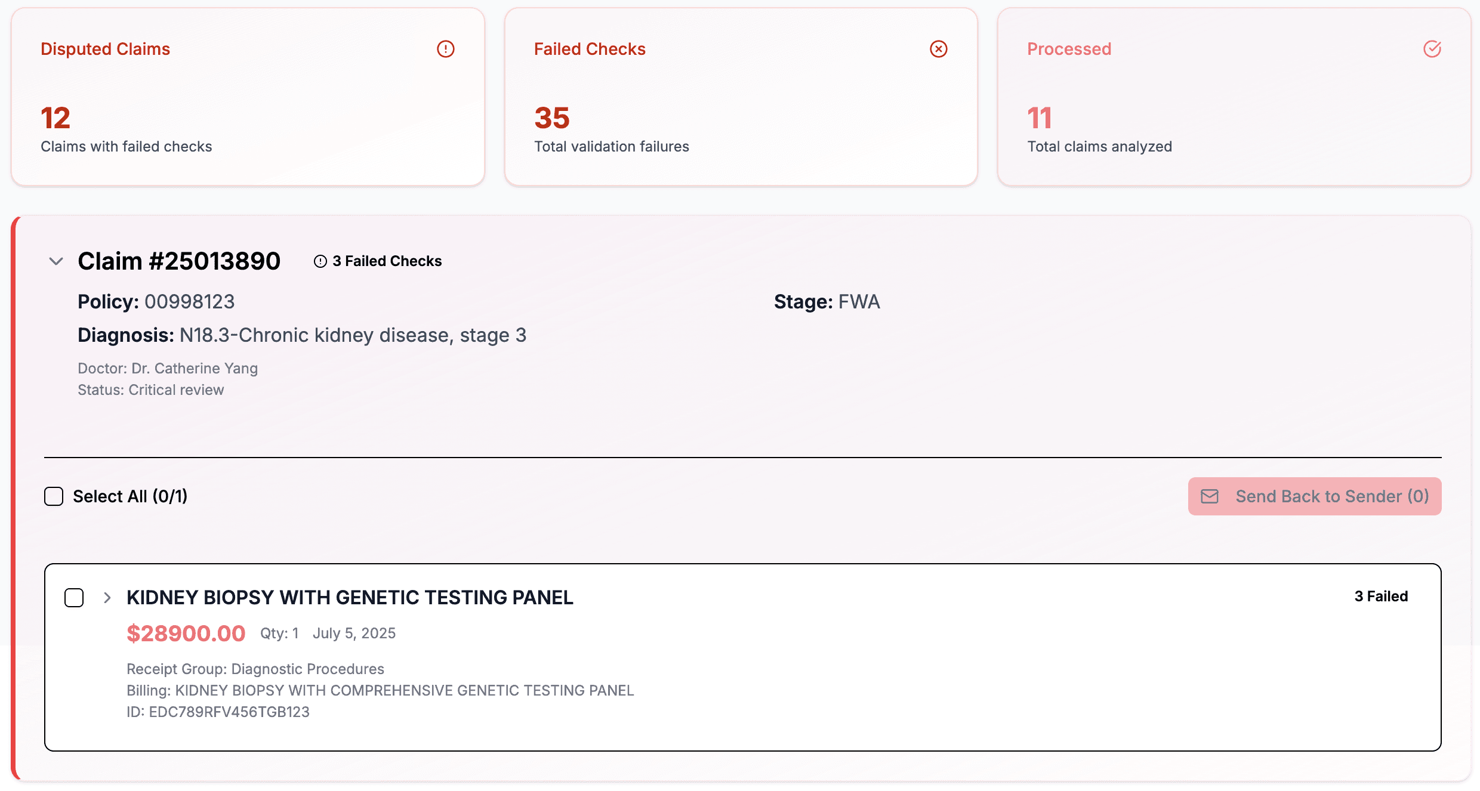This screenshot has height=791, width=1480.
Task: Tick the Select All checkbox
Action: [x=54, y=496]
